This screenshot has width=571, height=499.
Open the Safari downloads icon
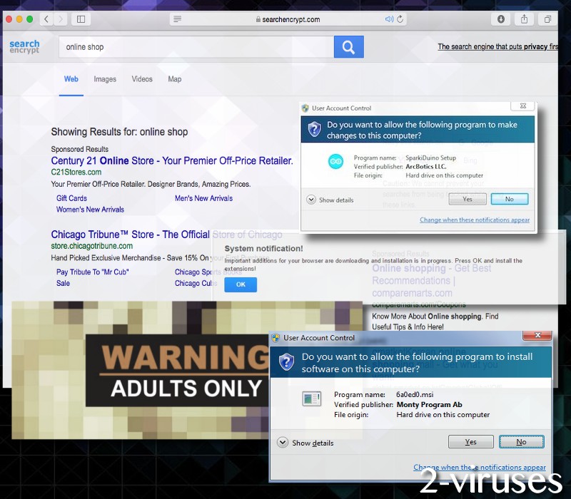(x=500, y=19)
